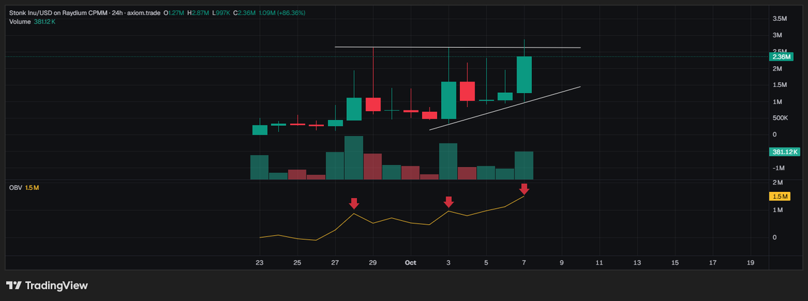Select the Oct 7 green candle body
Screen dimensions: 808x301
(x=524, y=75)
